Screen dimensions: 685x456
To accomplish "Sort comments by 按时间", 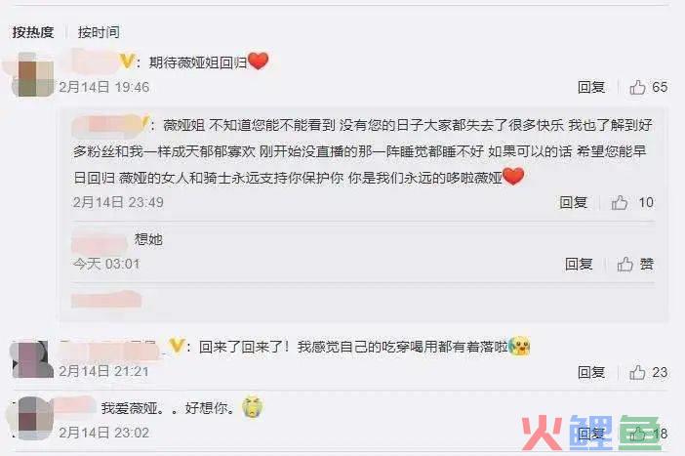I will pyautogui.click(x=99, y=32).
